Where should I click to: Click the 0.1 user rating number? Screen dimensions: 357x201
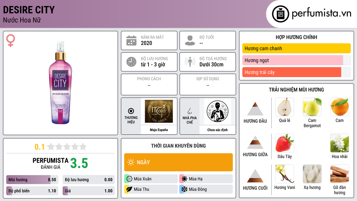tap(40, 147)
